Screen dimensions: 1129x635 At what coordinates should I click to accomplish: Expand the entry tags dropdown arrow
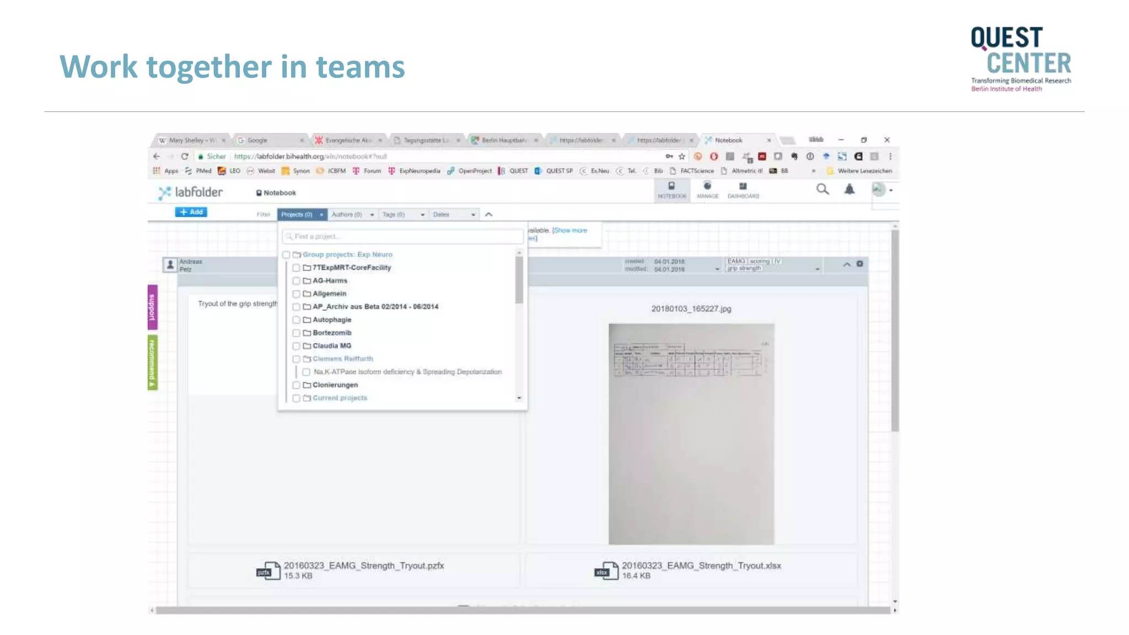point(818,269)
